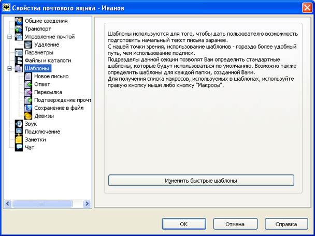Click the Заметки yellow note icon
Image resolution: width=315 pixels, height=236 pixels.
click(x=19, y=140)
